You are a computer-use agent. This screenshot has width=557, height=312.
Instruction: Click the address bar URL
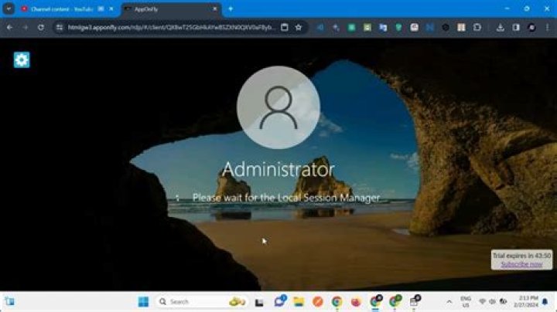coord(170,27)
